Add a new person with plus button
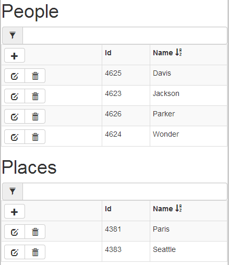 (x=15, y=55)
